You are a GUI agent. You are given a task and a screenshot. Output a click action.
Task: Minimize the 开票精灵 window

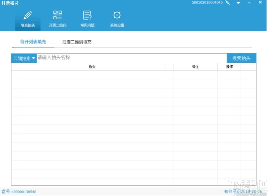[249, 3]
